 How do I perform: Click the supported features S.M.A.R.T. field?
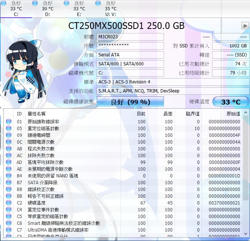pyautogui.click(x=173, y=91)
